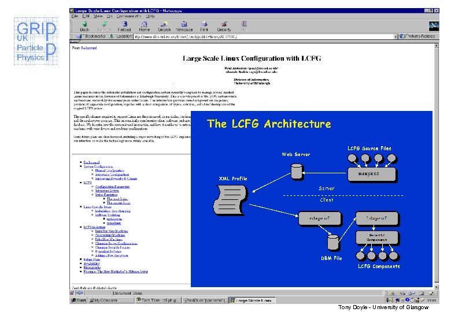This screenshot has height=312, width=451.
Task: Open the Installation Bootstrapping link
Action: (x=113, y=210)
